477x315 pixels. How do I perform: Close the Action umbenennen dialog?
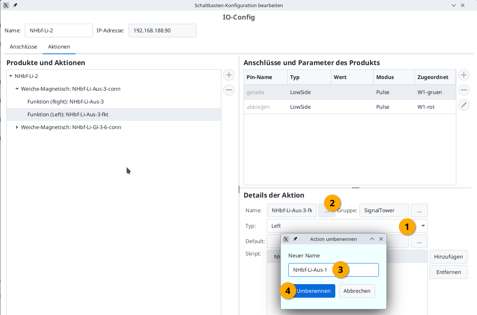[x=381, y=239]
